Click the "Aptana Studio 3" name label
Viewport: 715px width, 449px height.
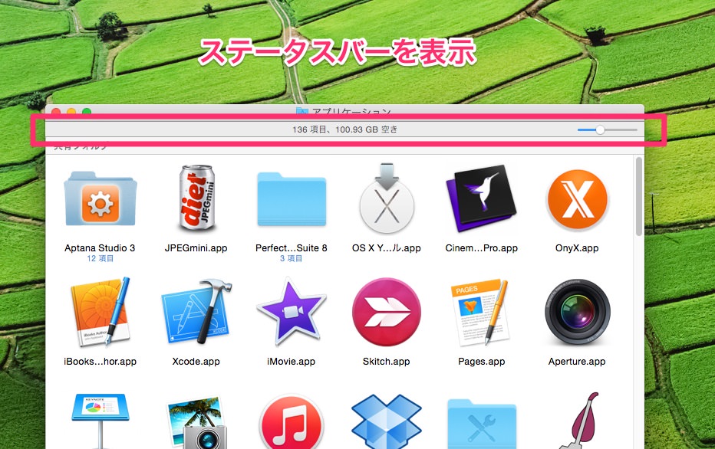tap(100, 248)
